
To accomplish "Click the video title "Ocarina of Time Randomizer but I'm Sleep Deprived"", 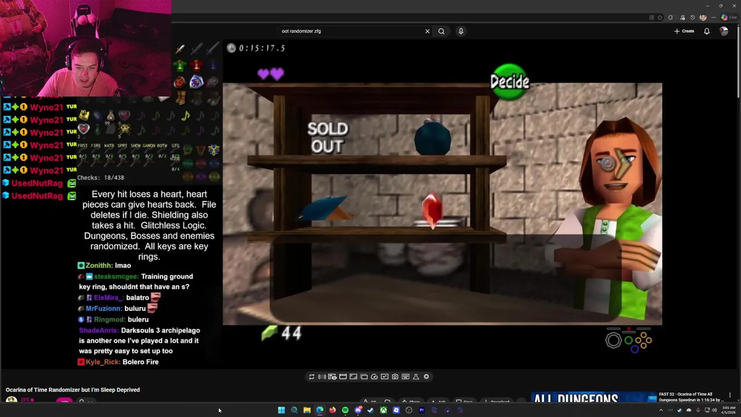I will [x=73, y=390].
